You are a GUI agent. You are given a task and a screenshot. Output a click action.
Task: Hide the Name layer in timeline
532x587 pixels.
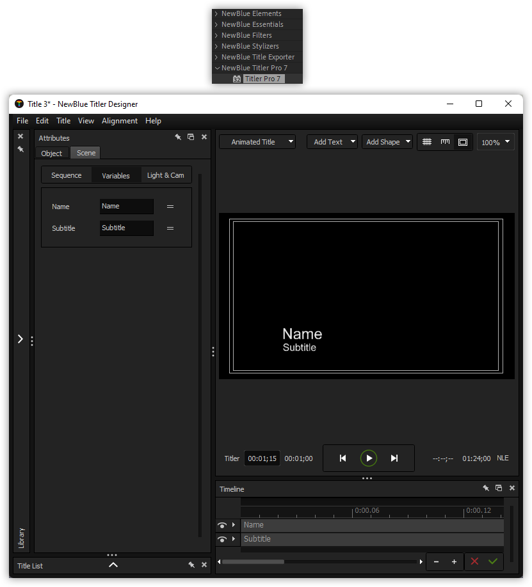[222, 525]
